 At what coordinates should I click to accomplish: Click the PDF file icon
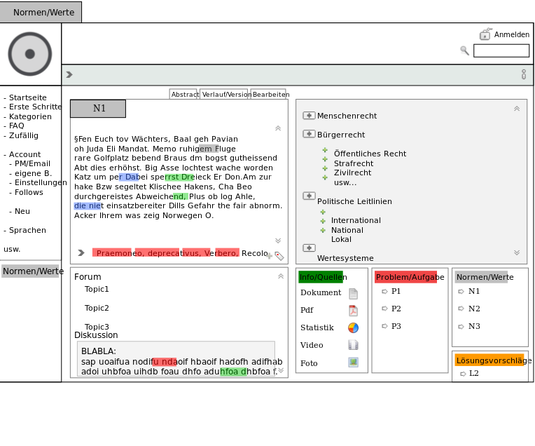pos(353,311)
